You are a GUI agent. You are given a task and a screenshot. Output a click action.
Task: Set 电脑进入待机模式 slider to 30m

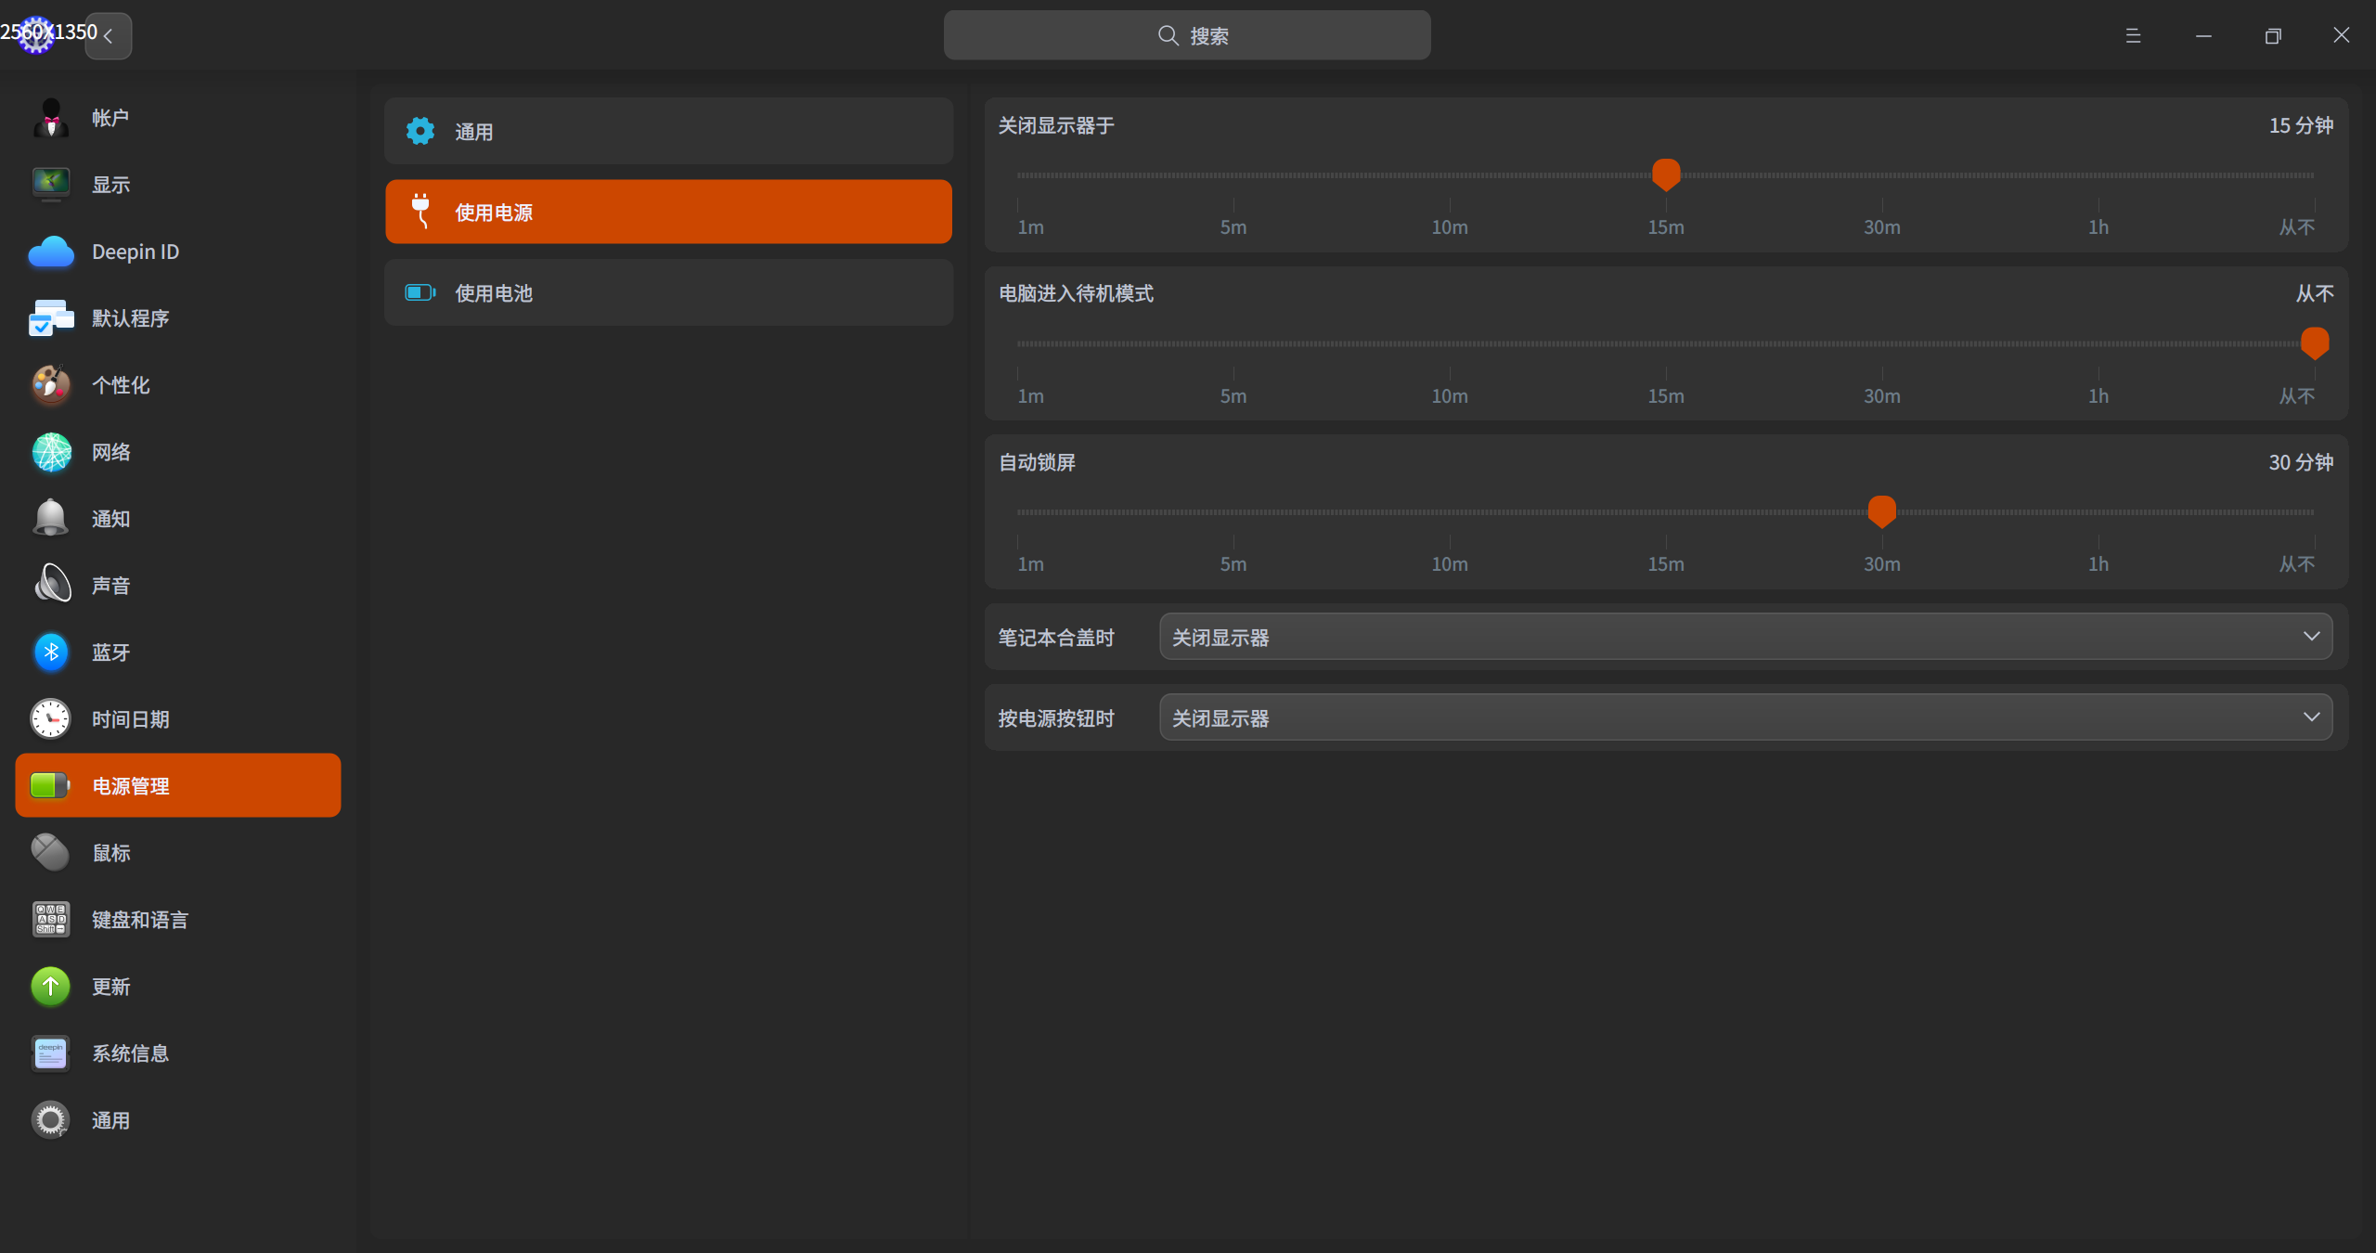(1882, 343)
